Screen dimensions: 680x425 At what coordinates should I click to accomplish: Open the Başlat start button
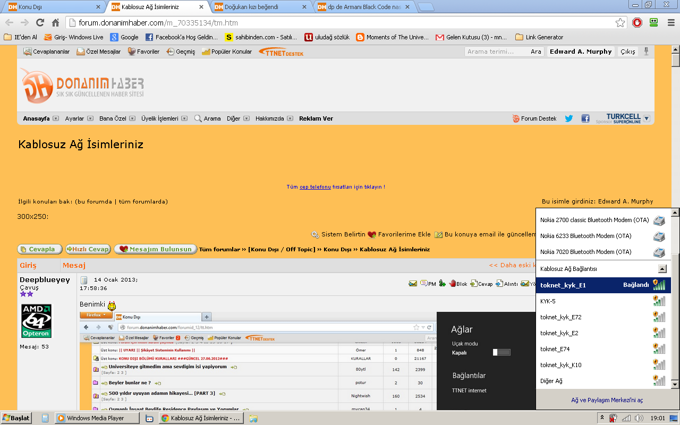(x=16, y=418)
